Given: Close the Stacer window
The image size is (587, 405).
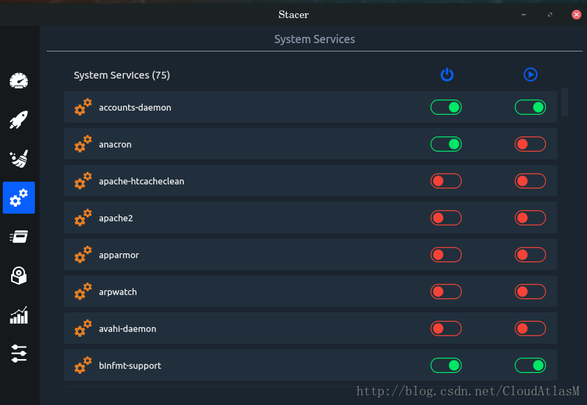Looking at the screenshot, I should click(577, 15).
